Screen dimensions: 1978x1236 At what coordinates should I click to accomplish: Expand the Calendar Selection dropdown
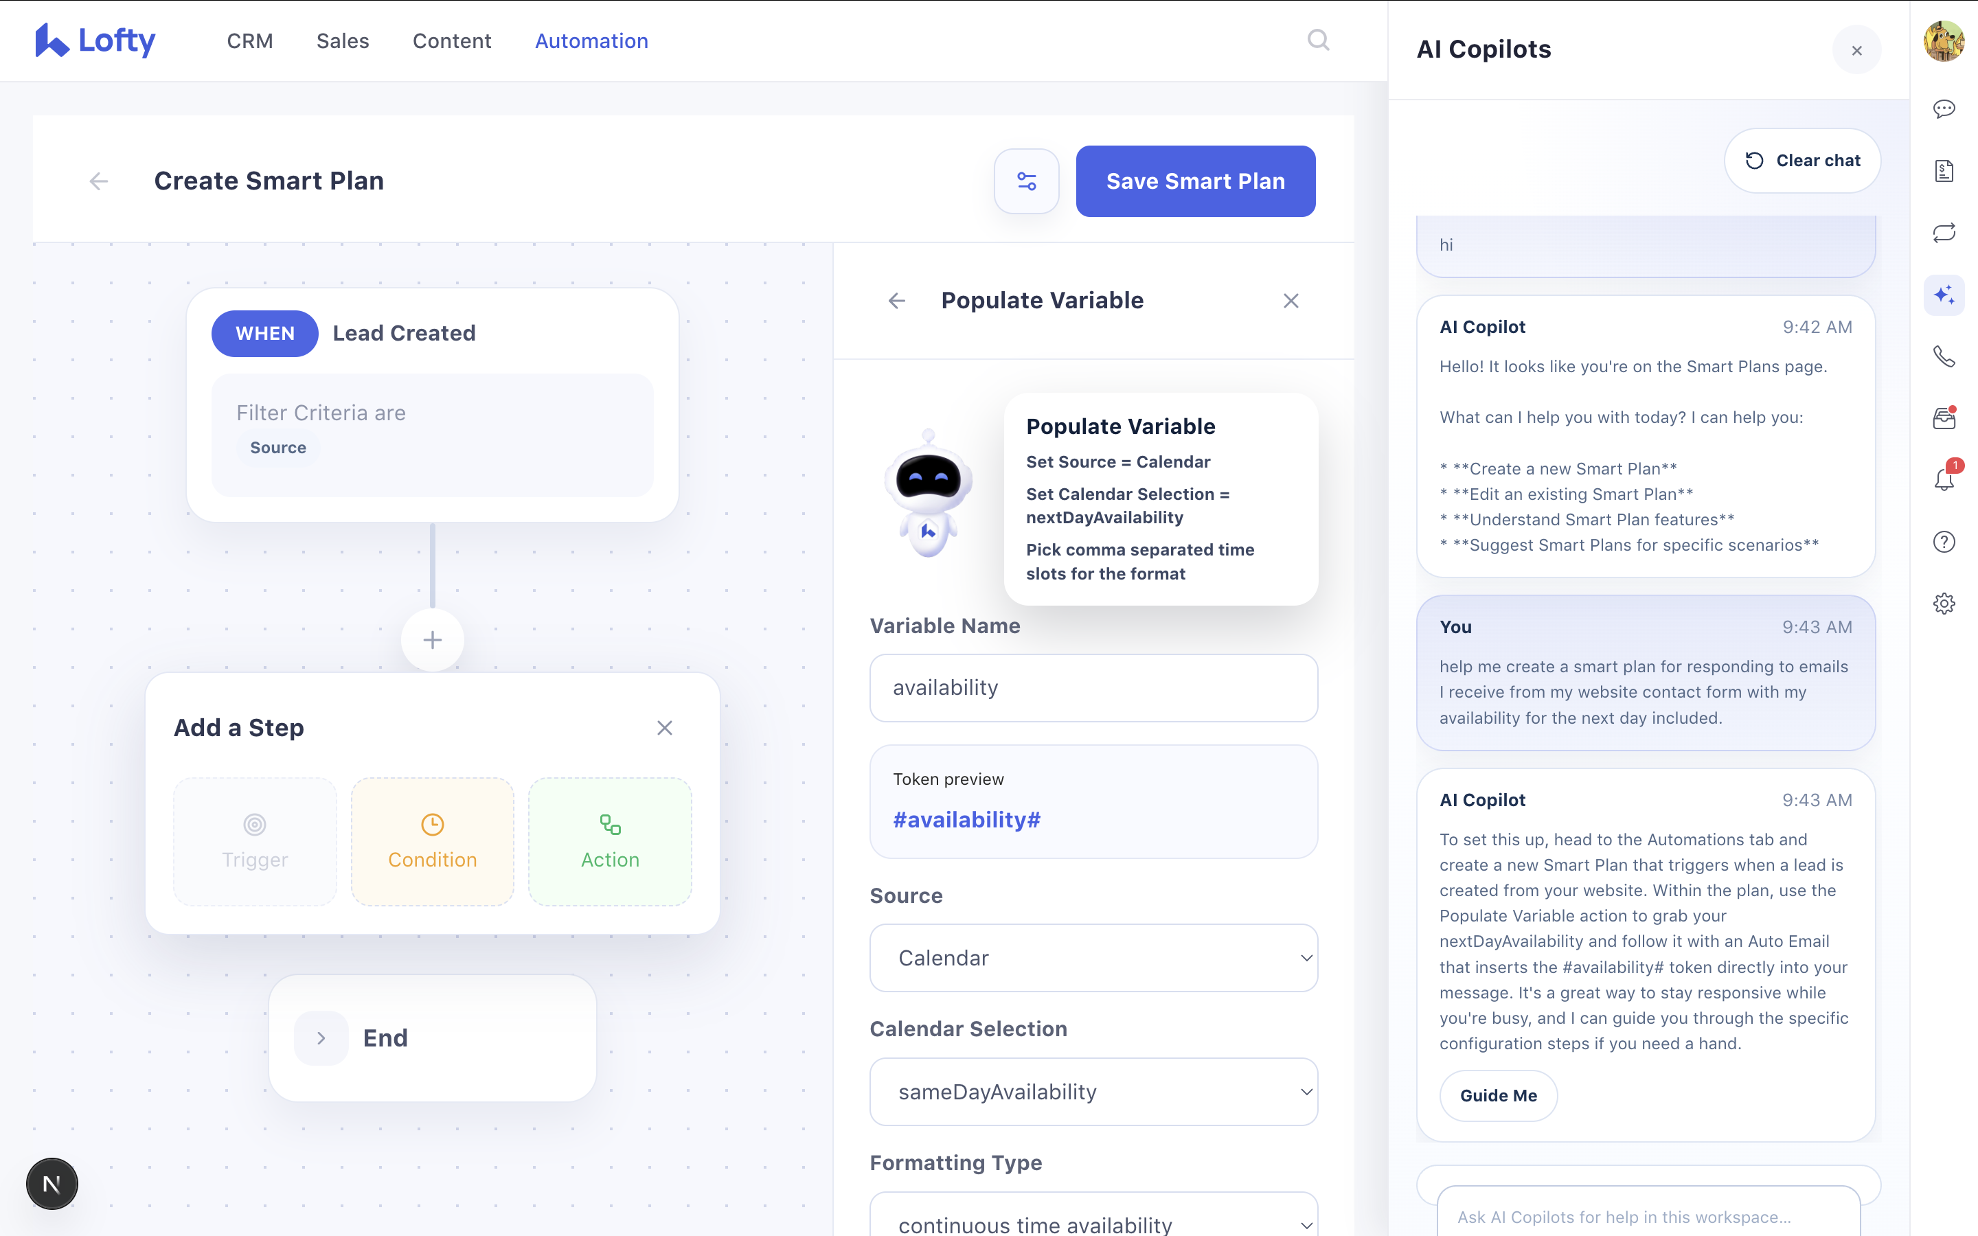(1093, 1092)
